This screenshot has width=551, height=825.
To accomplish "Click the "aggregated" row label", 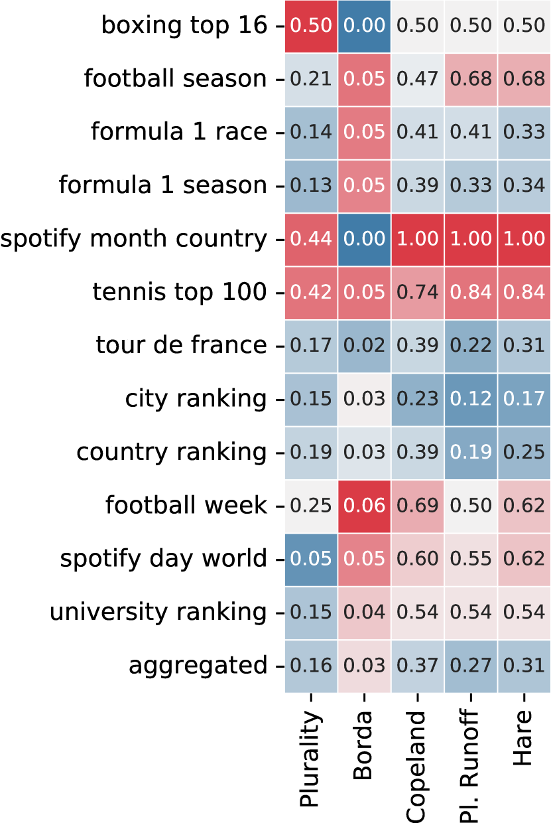I will [x=198, y=665].
